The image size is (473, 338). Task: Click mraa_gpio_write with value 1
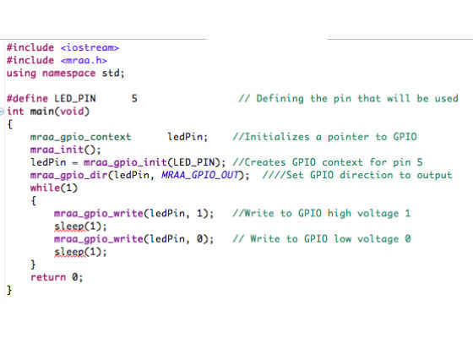tap(133, 213)
